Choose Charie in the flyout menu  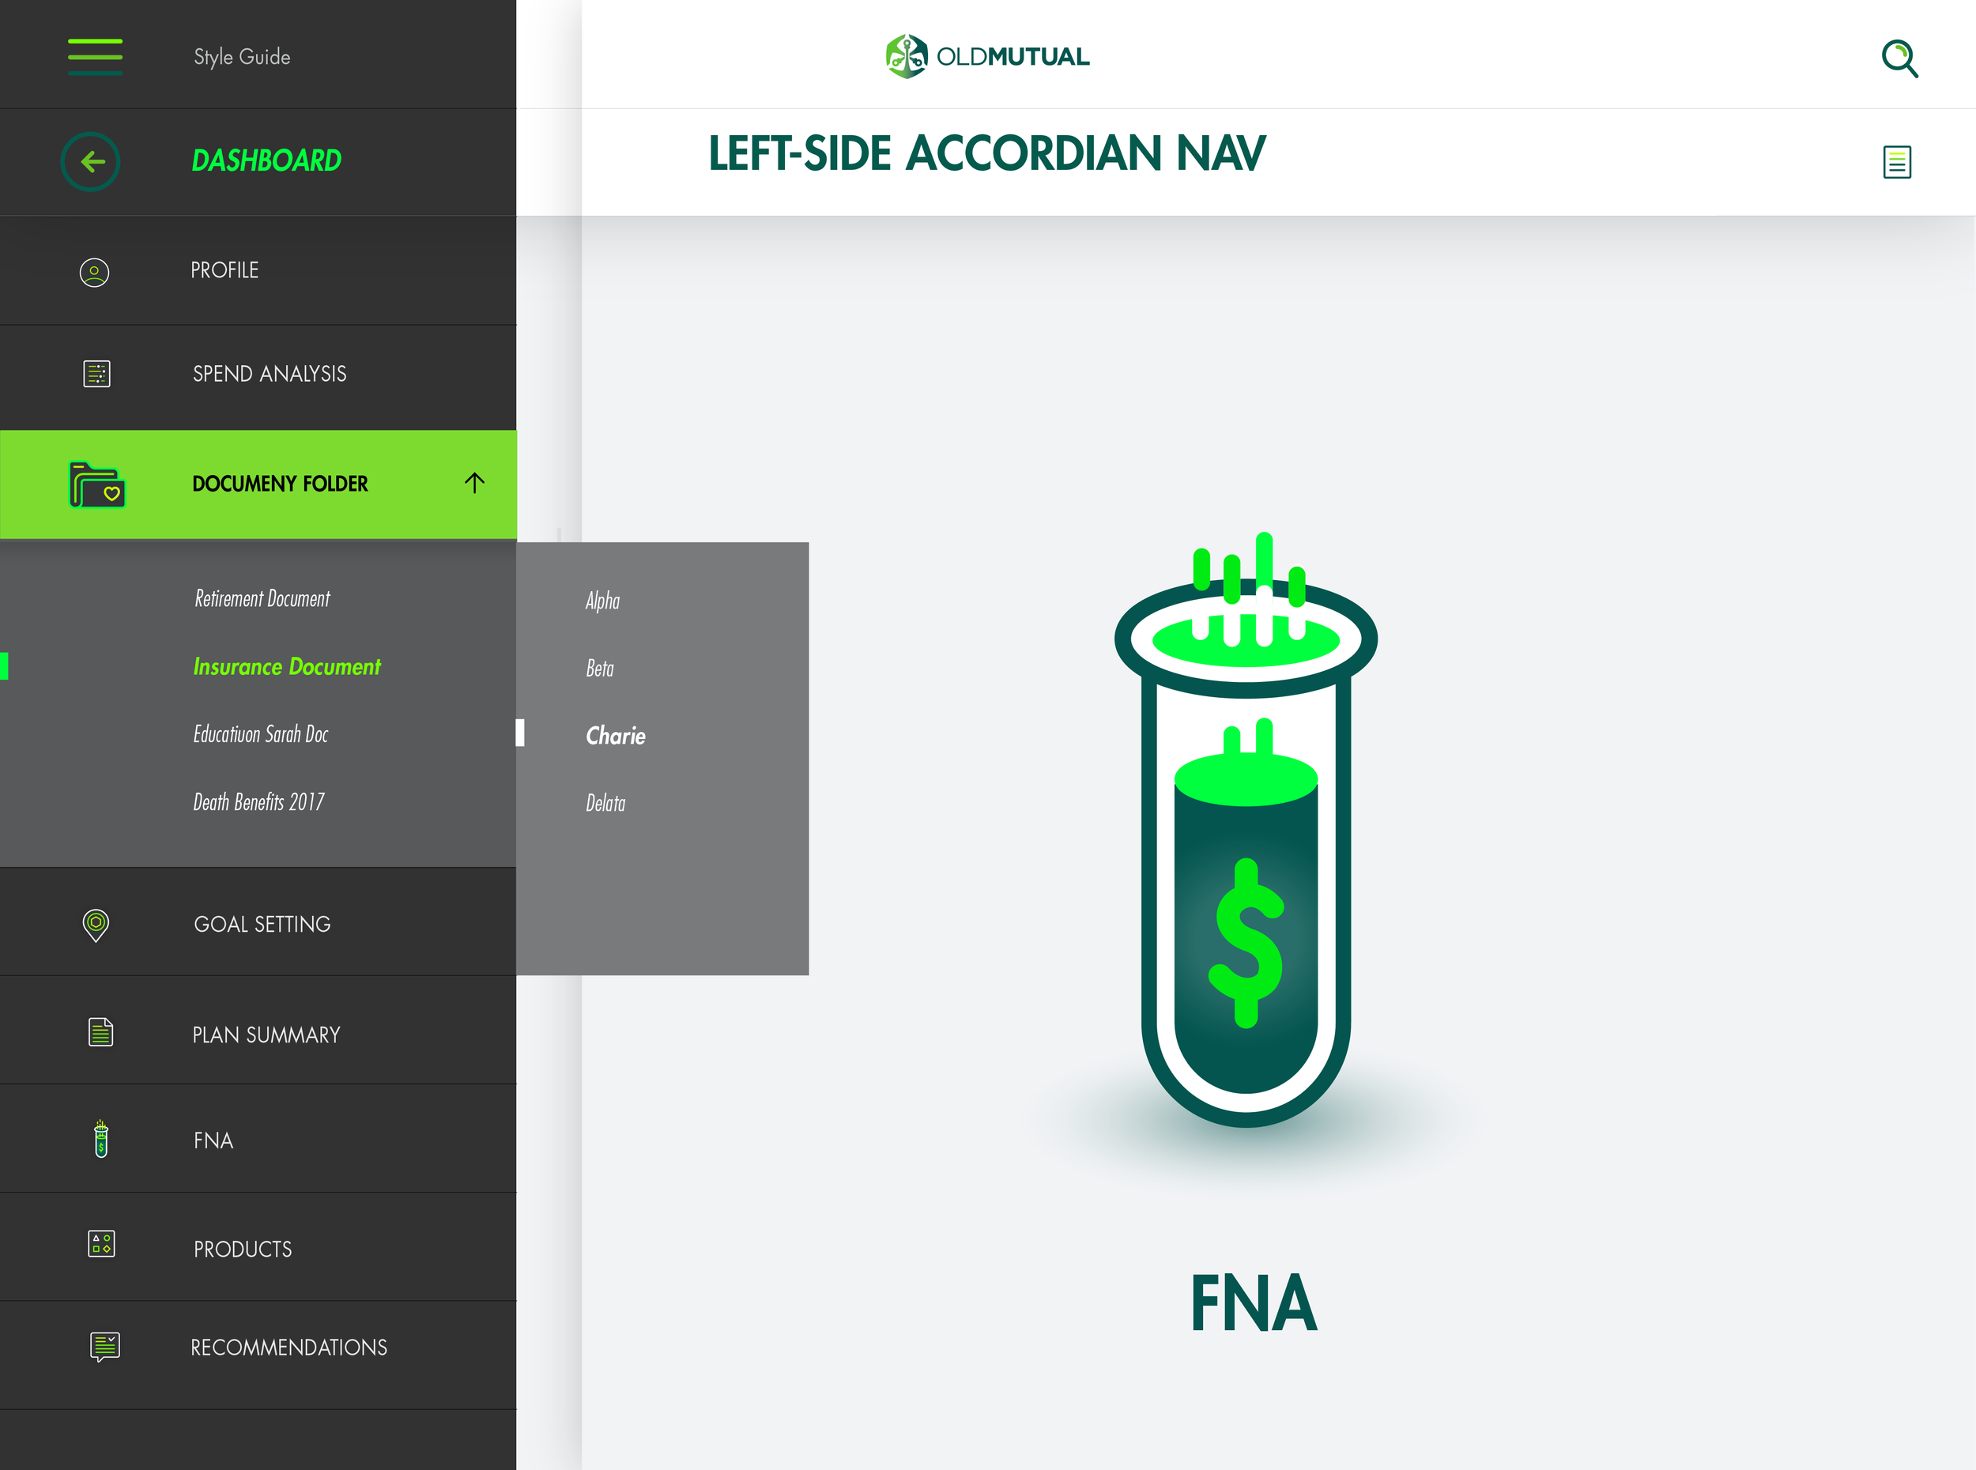[x=616, y=736]
